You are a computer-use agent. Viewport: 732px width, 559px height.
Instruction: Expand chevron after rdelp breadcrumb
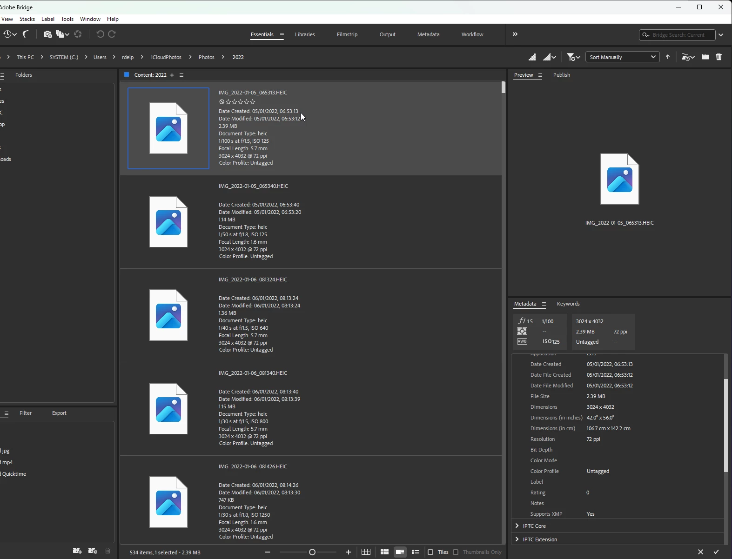(x=141, y=57)
